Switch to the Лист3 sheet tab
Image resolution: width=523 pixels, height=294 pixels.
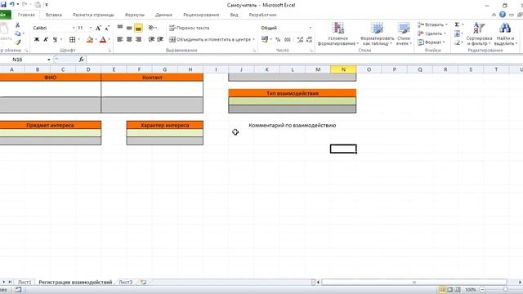click(125, 282)
